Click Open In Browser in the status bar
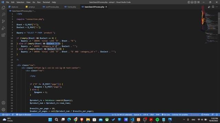Viewport: 220px width, 123px height. pyautogui.click(x=24, y=115)
